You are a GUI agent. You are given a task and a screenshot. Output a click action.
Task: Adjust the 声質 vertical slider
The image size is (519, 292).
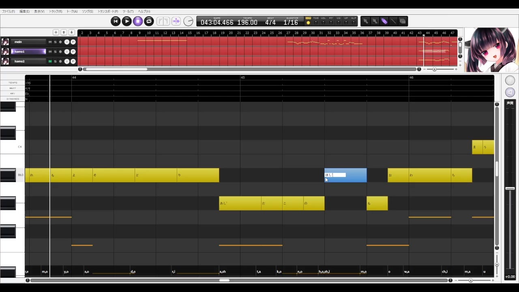pos(510,189)
